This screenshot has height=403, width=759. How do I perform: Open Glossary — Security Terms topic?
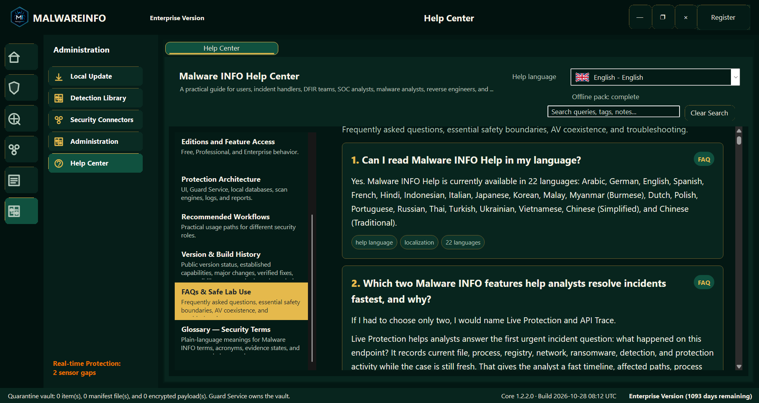point(241,339)
